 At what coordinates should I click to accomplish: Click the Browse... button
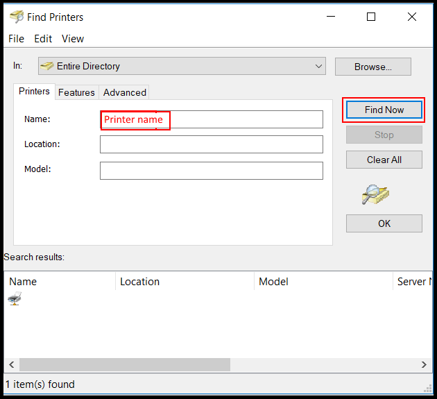(x=373, y=67)
